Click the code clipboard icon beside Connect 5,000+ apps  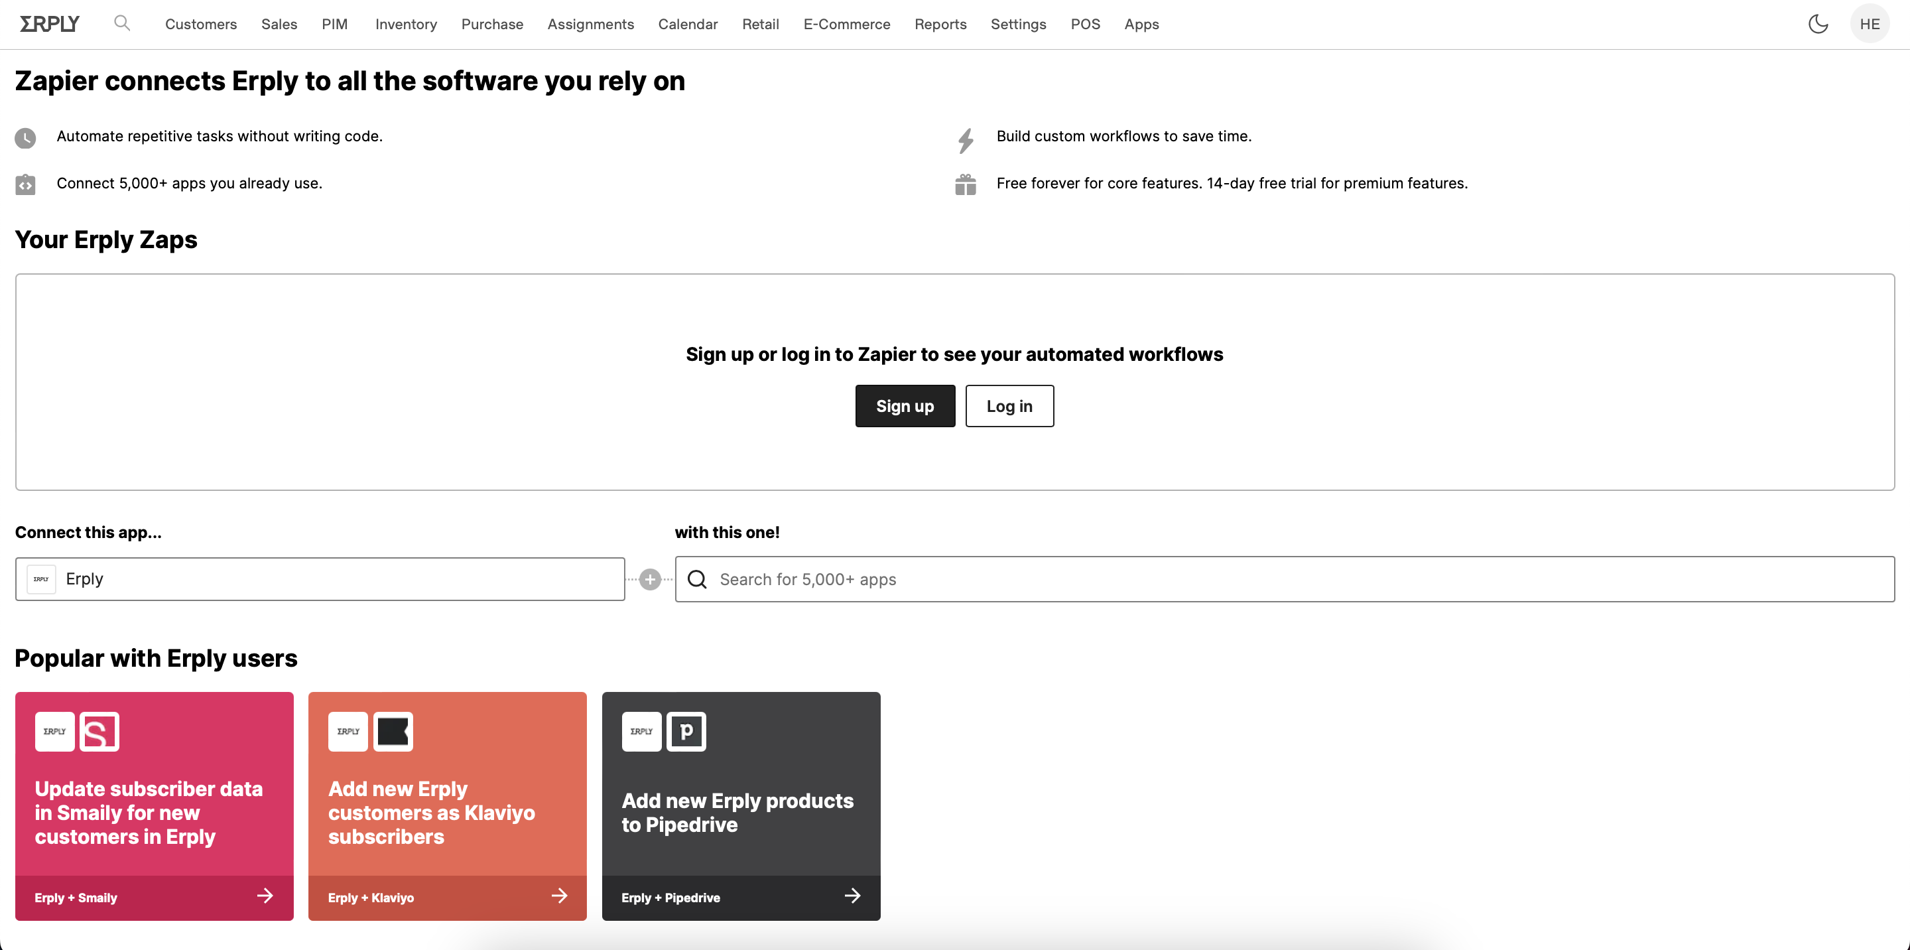coord(25,184)
